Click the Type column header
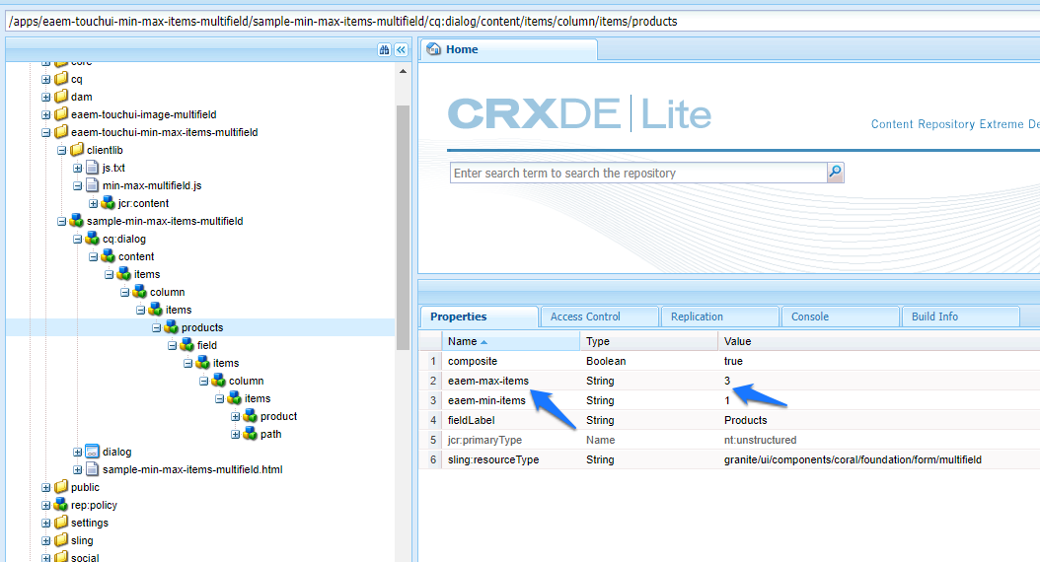 point(648,341)
